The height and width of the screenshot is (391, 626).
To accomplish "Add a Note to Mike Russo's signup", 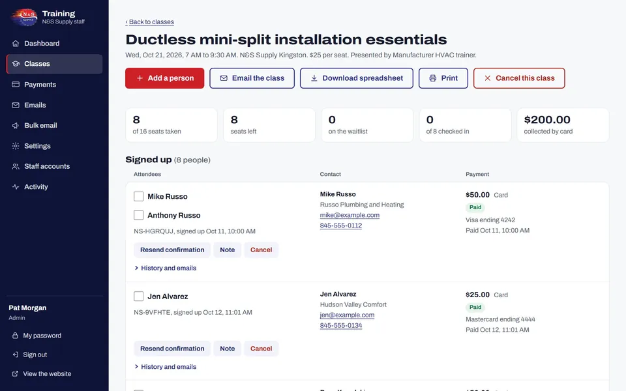I will point(227,250).
